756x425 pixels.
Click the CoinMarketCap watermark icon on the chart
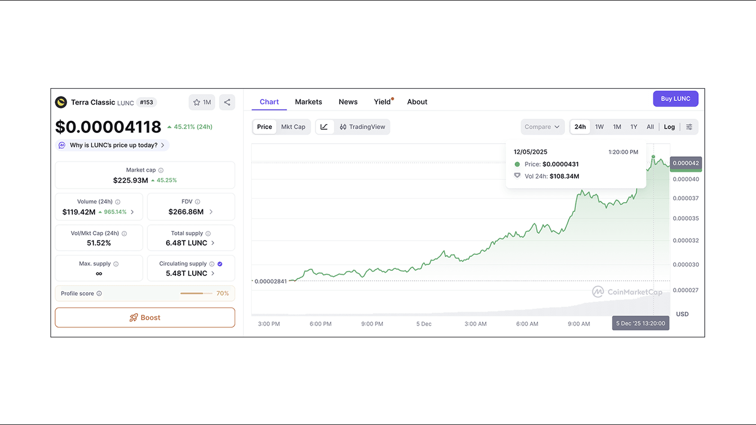point(598,292)
